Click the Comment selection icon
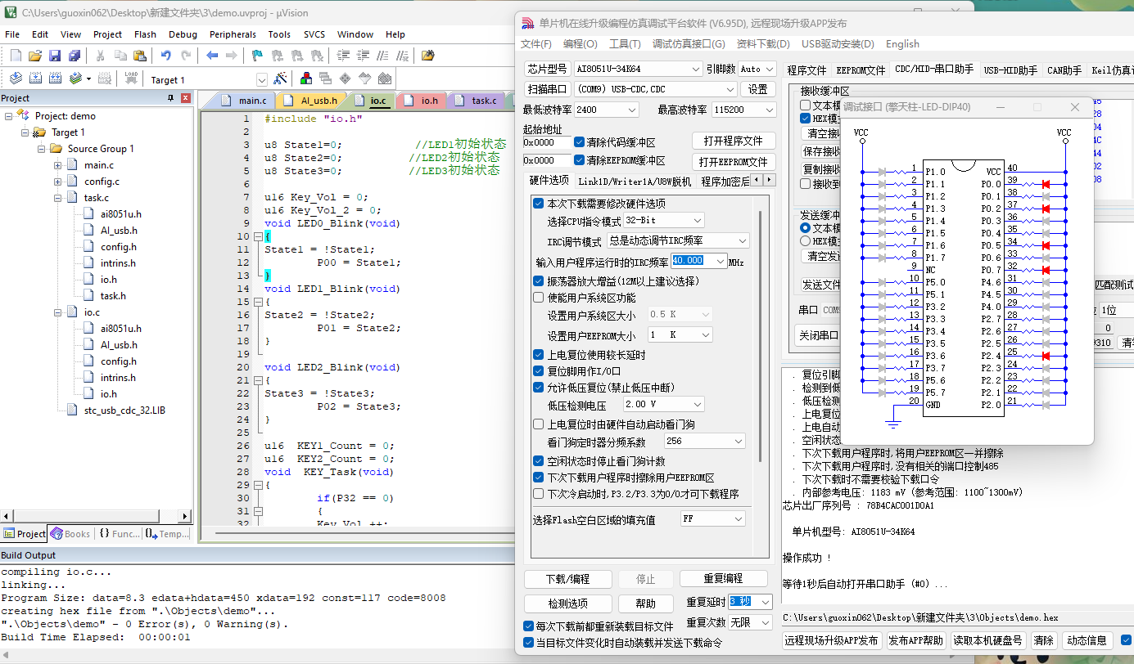 (x=382, y=56)
